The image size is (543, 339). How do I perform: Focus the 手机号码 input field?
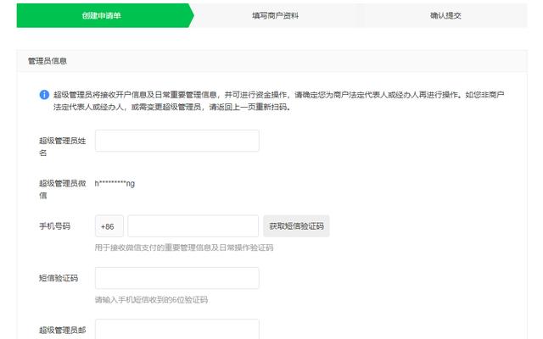[193, 226]
